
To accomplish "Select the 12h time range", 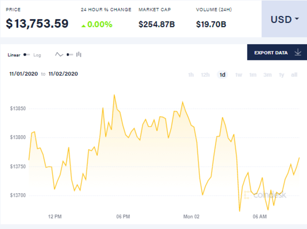I will pyautogui.click(x=205, y=75).
